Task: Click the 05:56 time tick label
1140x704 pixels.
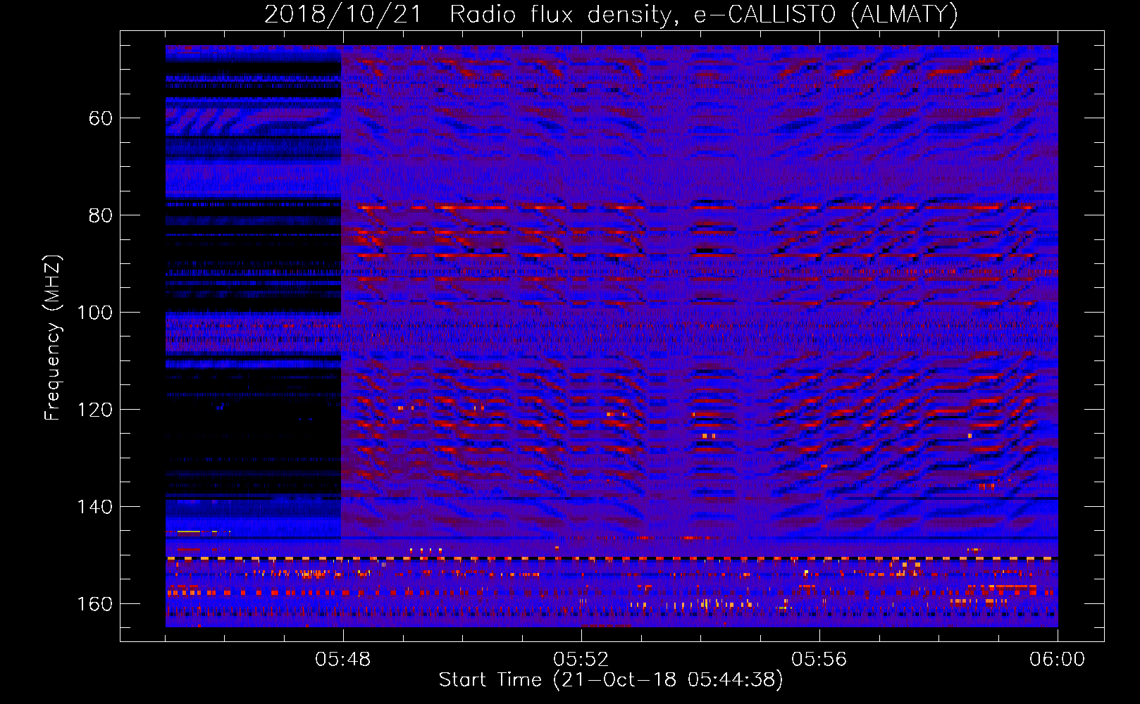Action: tap(819, 659)
